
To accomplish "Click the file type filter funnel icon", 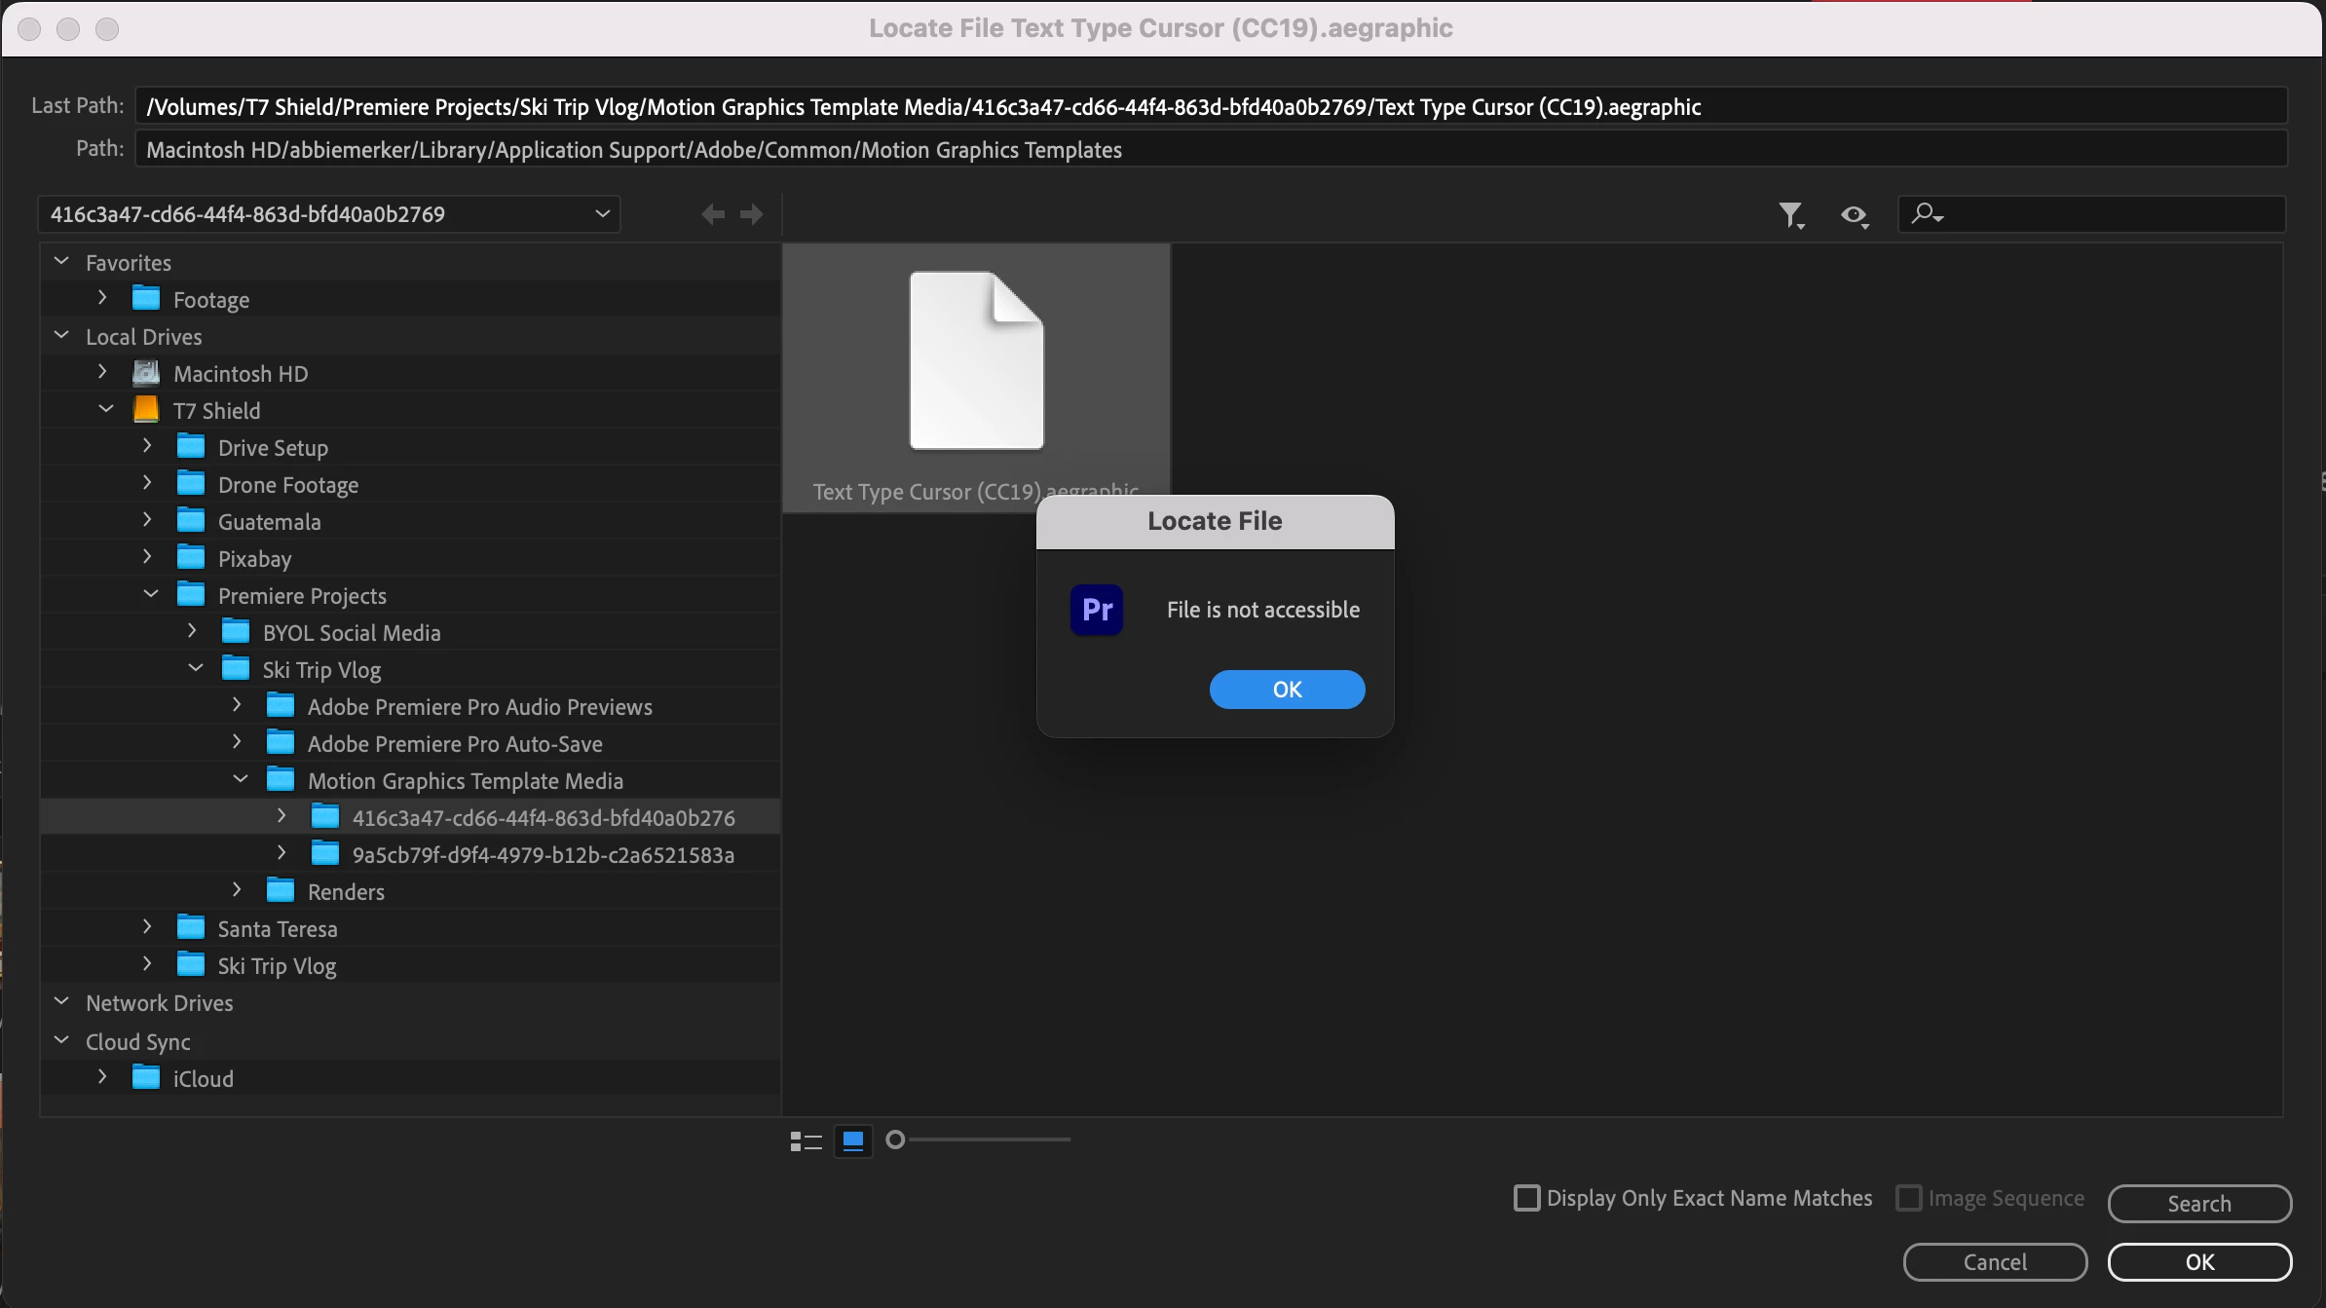I will click(x=1789, y=214).
